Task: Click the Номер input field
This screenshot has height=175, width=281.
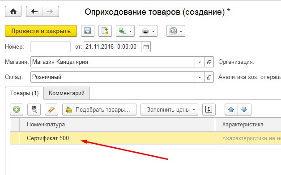Action: (51, 47)
